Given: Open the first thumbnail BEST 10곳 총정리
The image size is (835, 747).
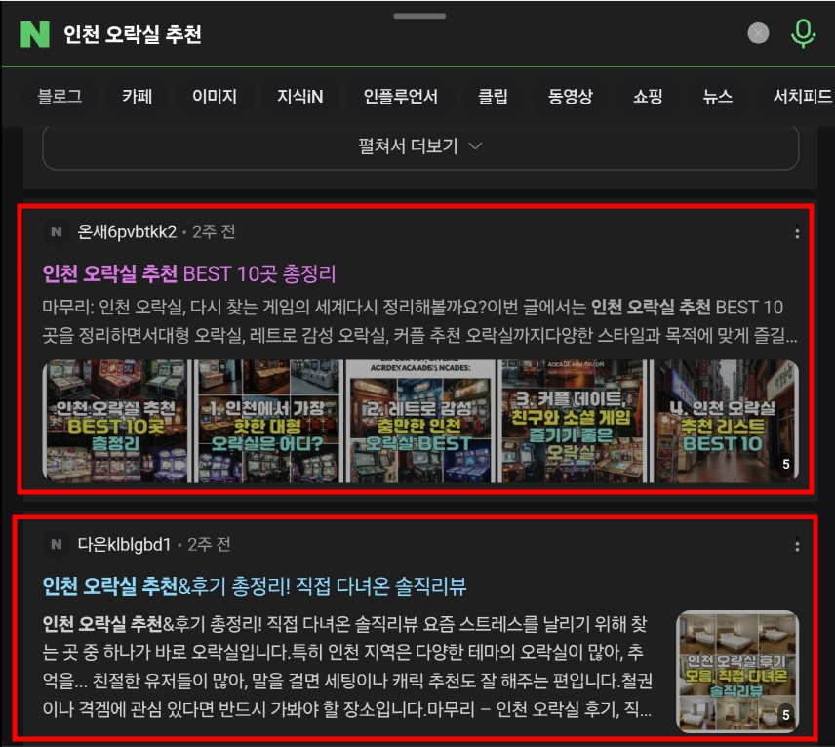Looking at the screenshot, I should 116,421.
